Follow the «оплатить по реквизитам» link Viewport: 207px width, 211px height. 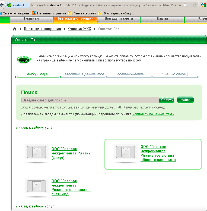pos(153,114)
